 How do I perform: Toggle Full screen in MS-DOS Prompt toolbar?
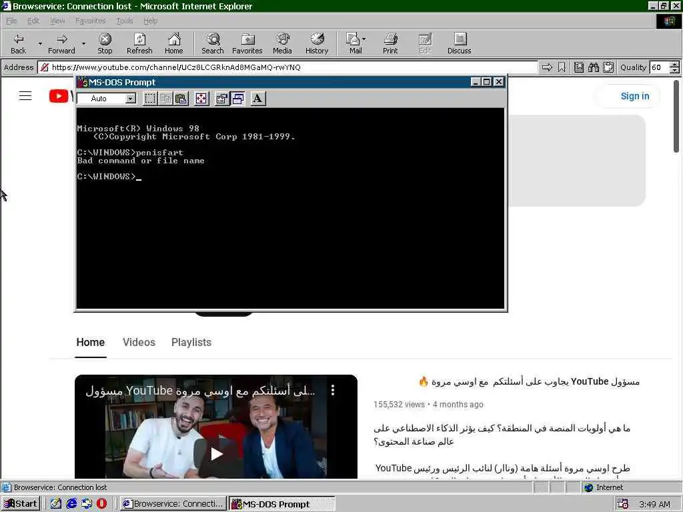pos(201,99)
